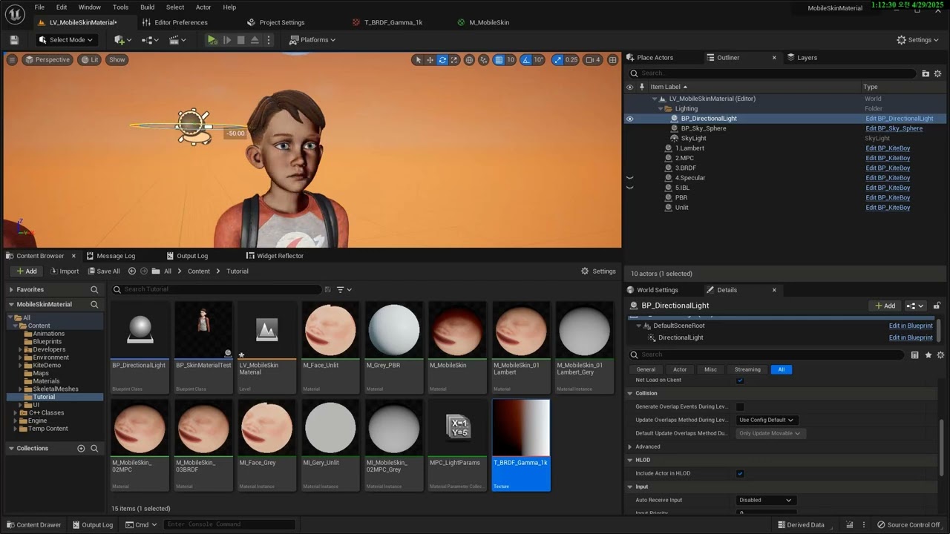Select the Materials folder in the tree
The width and height of the screenshot is (950, 534).
pyautogui.click(x=46, y=381)
